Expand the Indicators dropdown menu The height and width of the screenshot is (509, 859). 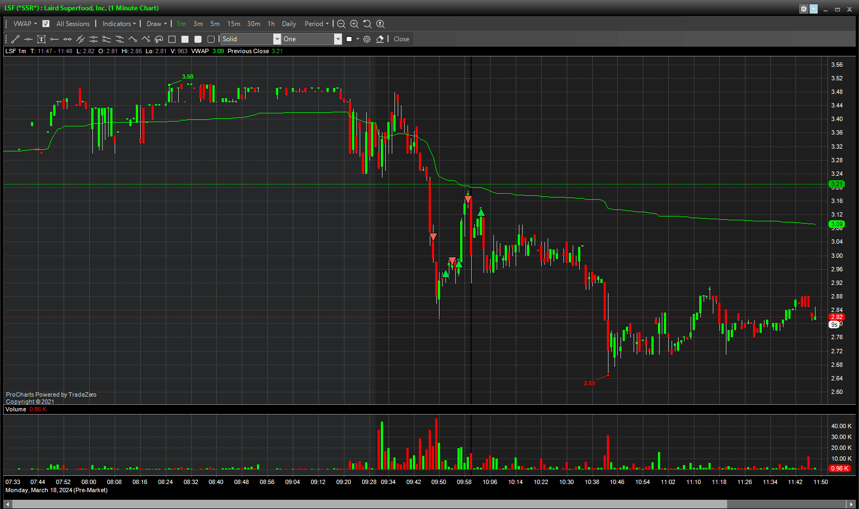(x=119, y=24)
